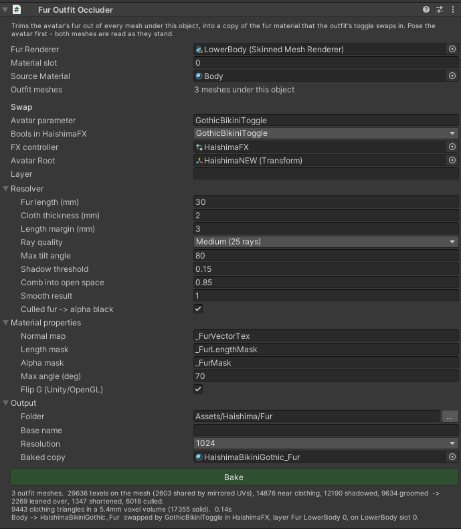Click the Fur length (mm) field
Image resolution: width=461 pixels, height=529 pixels.
[x=326, y=202]
